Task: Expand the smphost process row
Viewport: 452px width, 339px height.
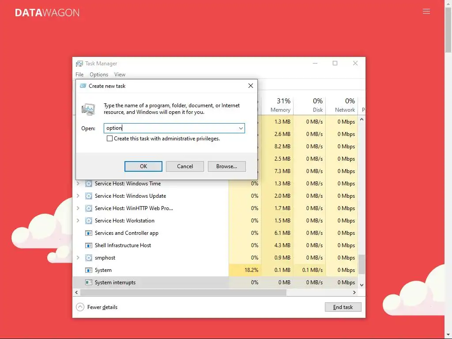Action: click(78, 258)
